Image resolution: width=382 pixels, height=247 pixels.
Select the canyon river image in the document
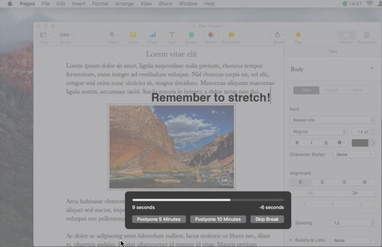[x=171, y=146]
